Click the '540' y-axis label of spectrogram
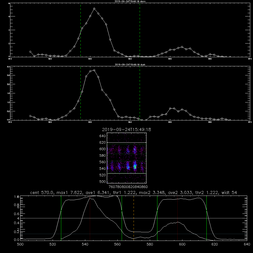The image size is (253, 253). [103, 168]
